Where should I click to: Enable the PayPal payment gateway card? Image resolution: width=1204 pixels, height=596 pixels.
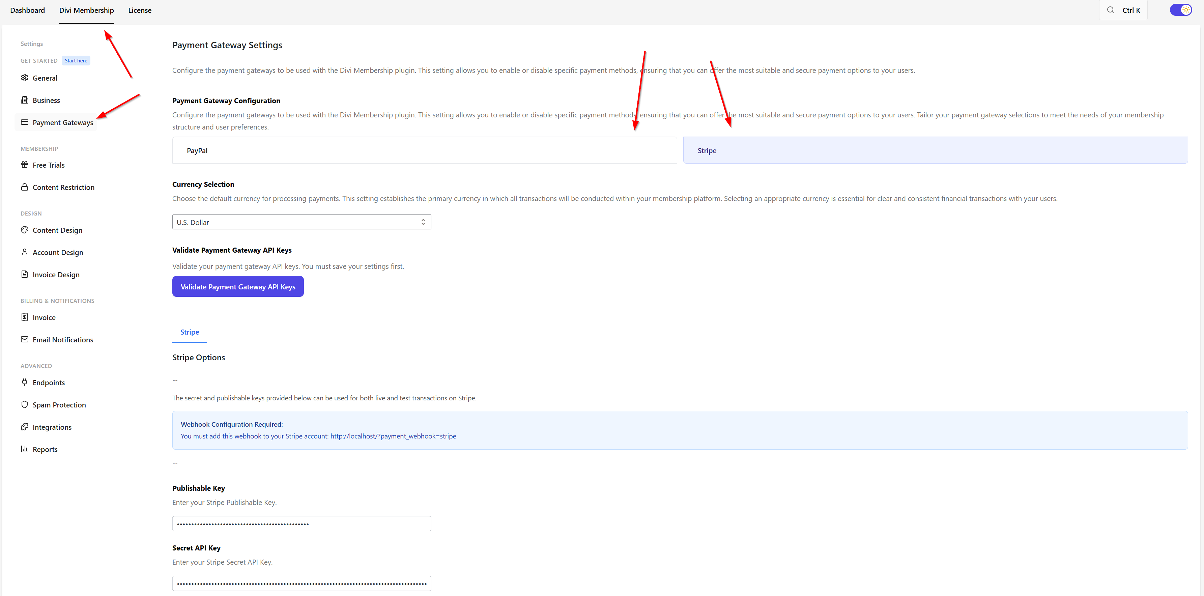tap(424, 150)
